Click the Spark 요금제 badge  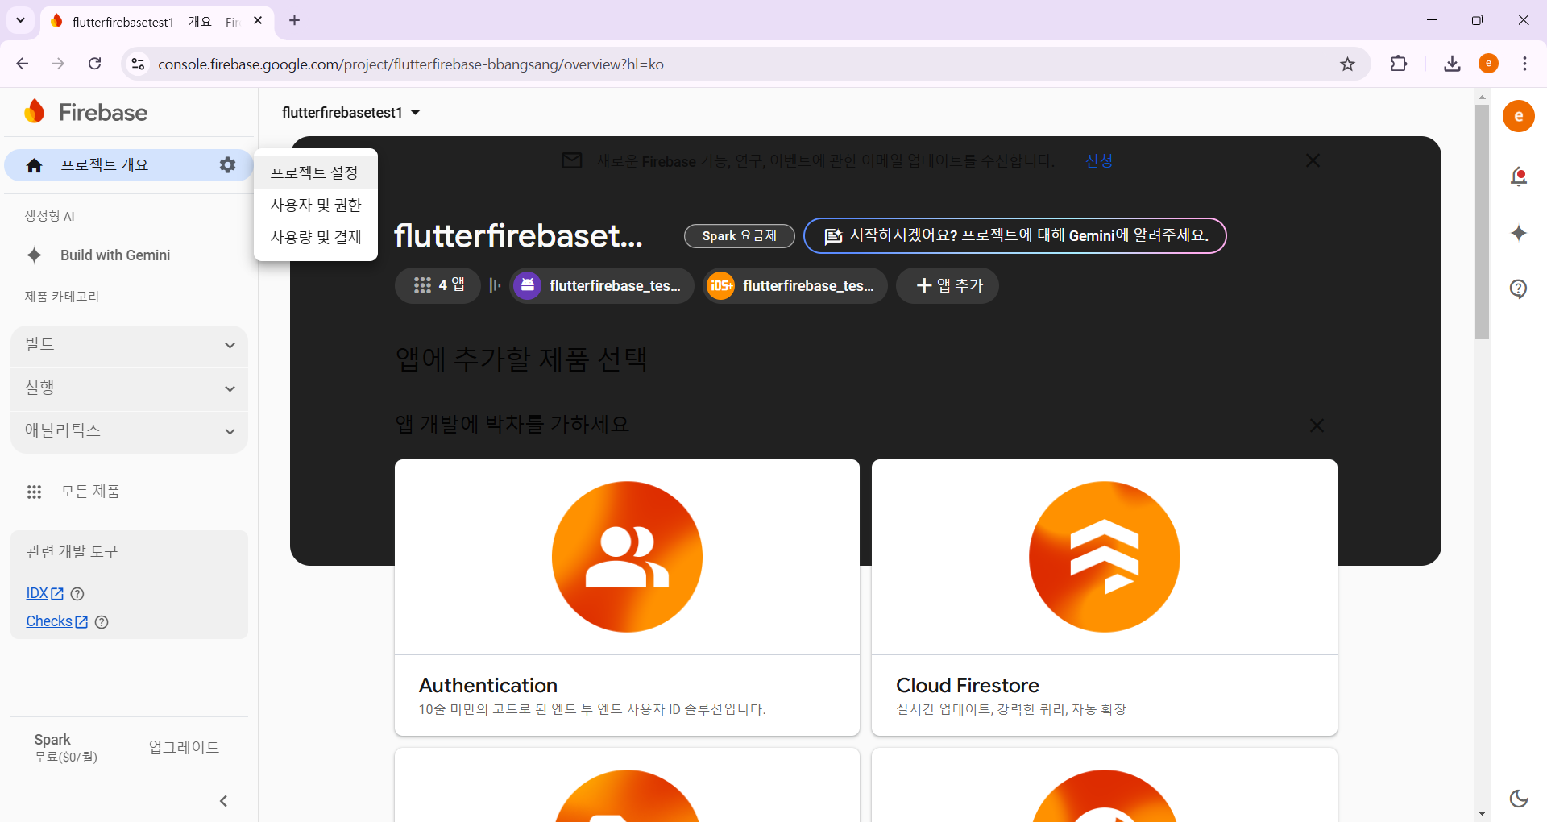pos(739,236)
